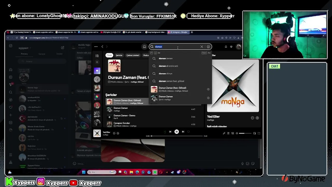332x187 pixels.
Task: Open connect to device icon
Action: [233, 133]
